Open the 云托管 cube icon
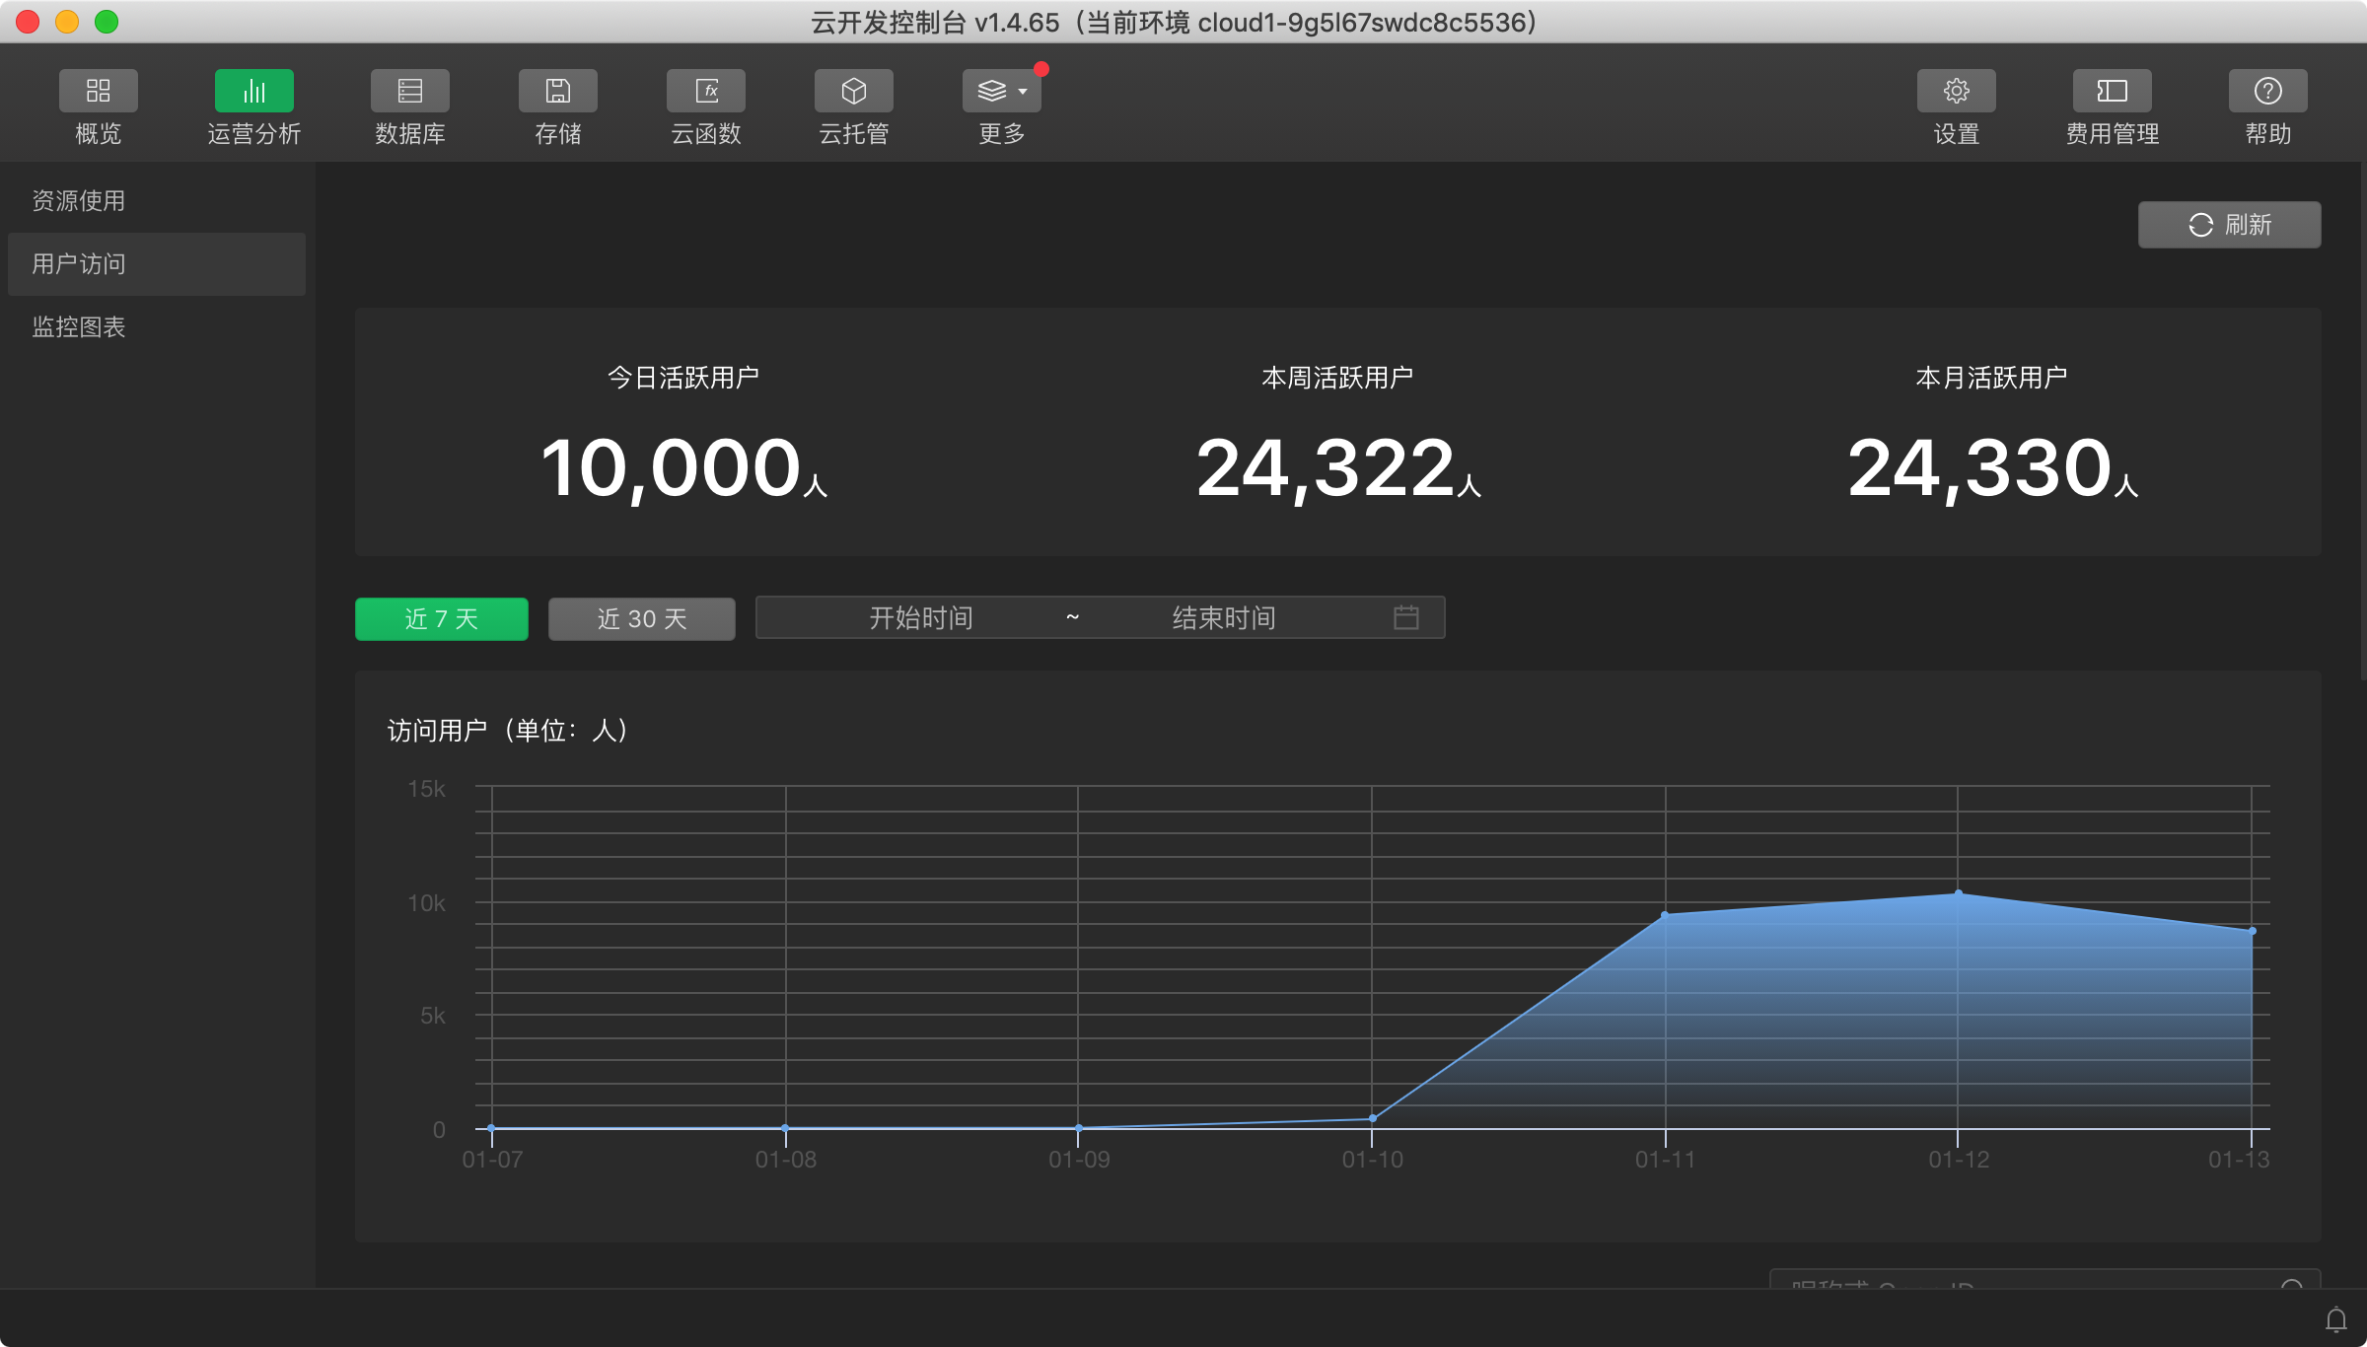The image size is (2367, 1347). tap(853, 91)
